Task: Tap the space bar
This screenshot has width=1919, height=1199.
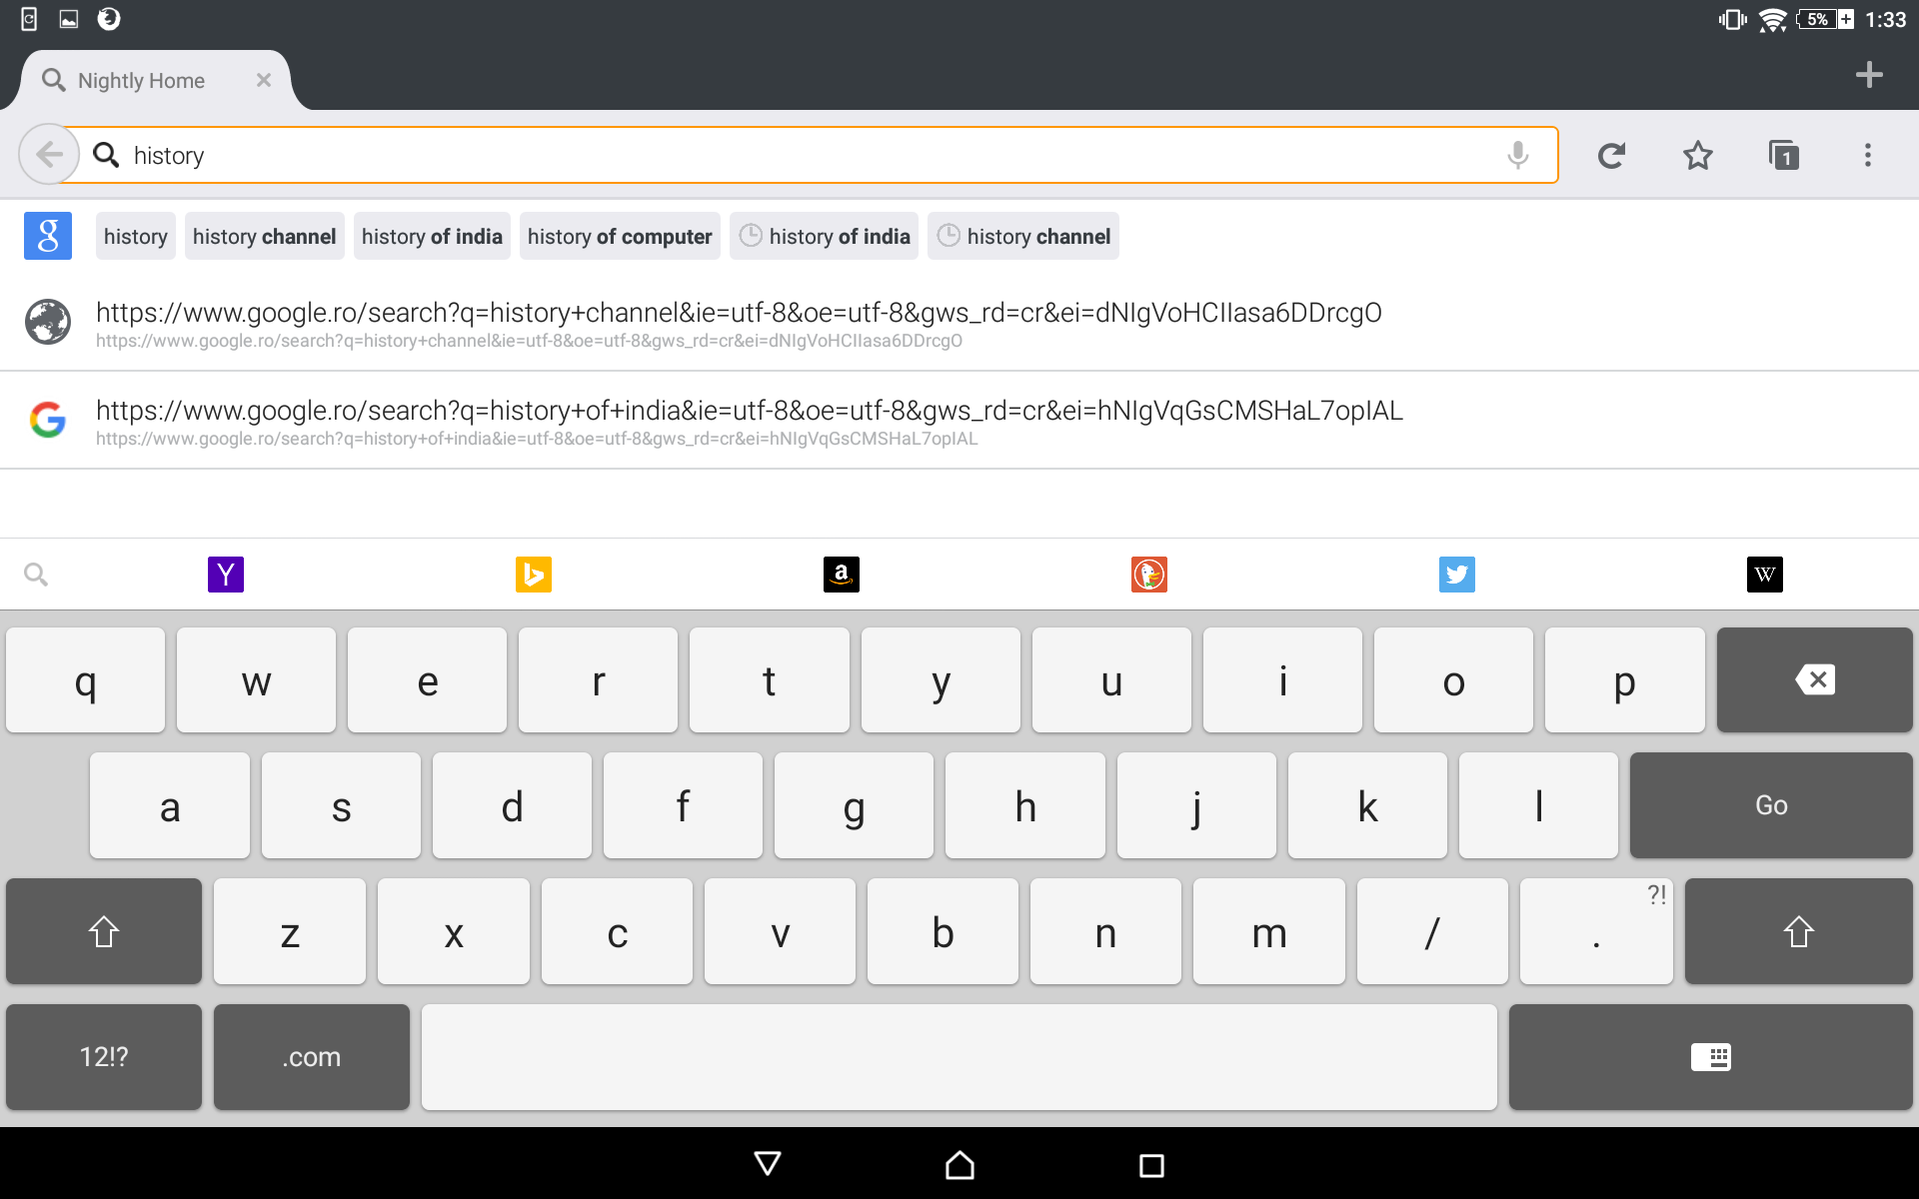Action: pyautogui.click(x=959, y=1057)
